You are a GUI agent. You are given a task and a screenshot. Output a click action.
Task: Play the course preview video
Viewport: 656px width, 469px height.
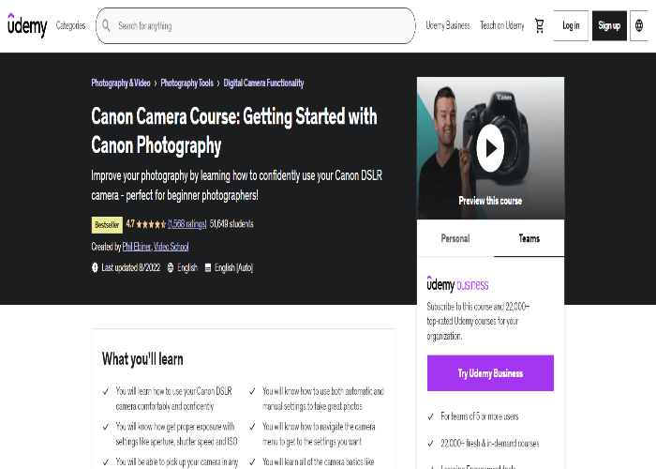(490, 148)
